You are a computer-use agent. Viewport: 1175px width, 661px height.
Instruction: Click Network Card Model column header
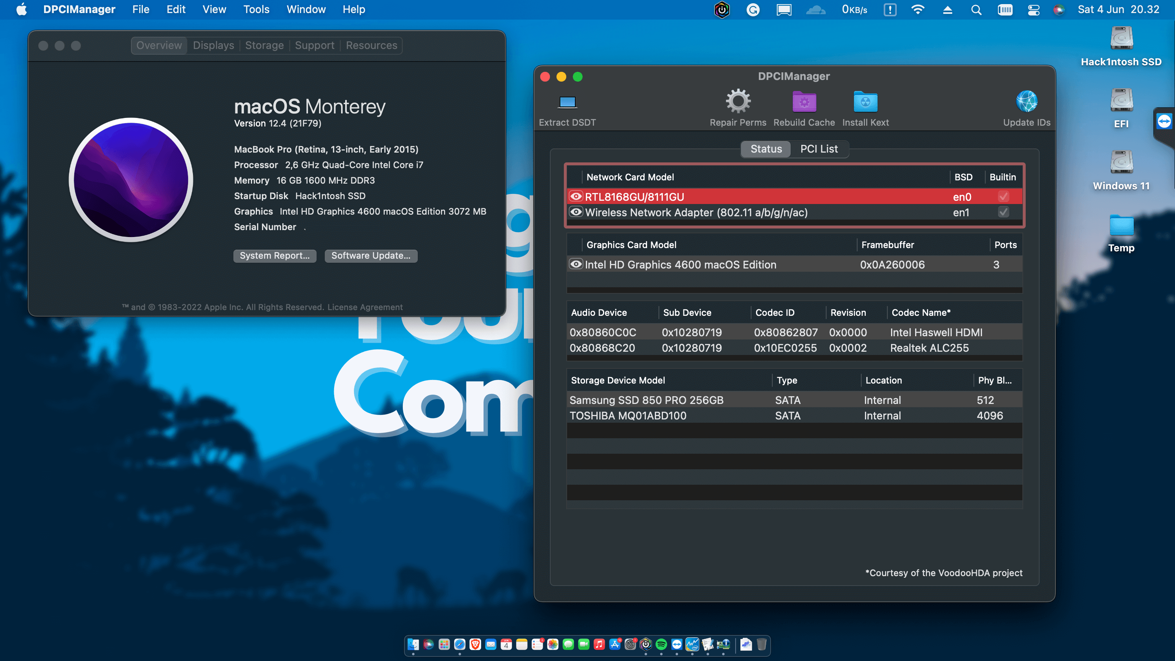coord(765,177)
